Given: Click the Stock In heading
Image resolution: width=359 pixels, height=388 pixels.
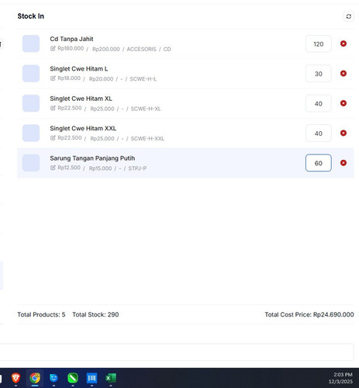Looking at the screenshot, I should pos(31,16).
